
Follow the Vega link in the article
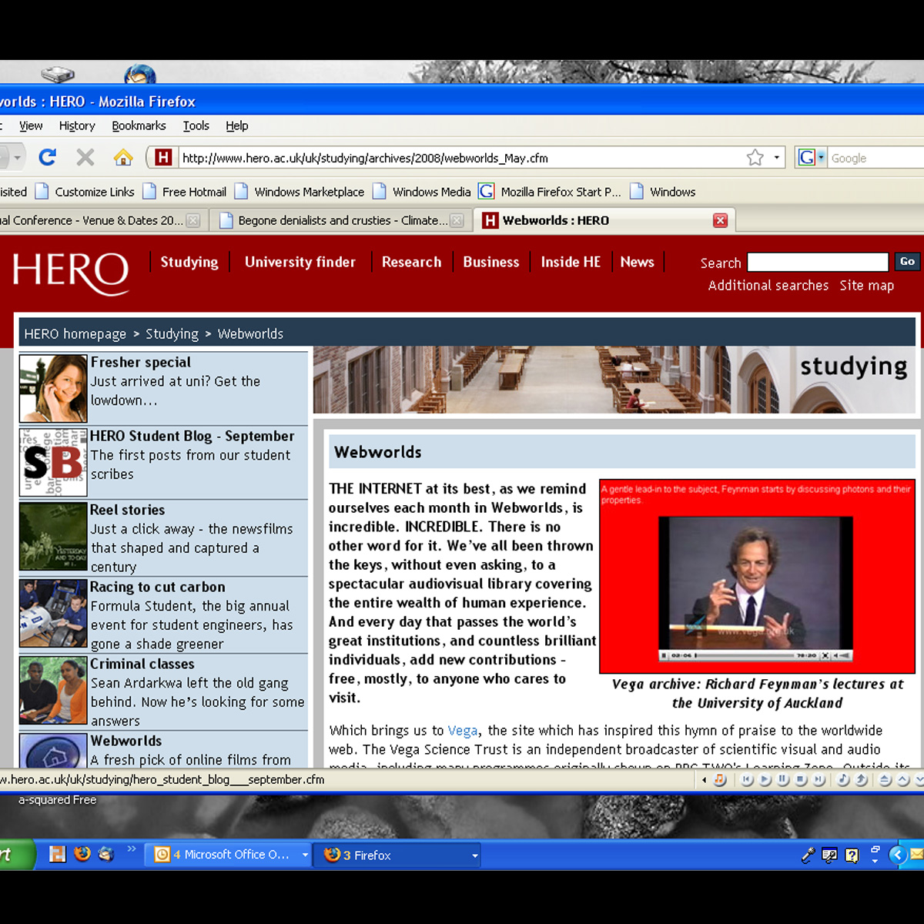[463, 731]
